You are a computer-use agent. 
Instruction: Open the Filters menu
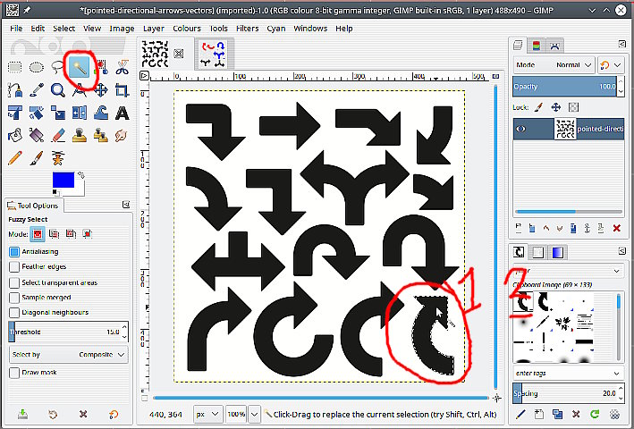[x=248, y=29]
